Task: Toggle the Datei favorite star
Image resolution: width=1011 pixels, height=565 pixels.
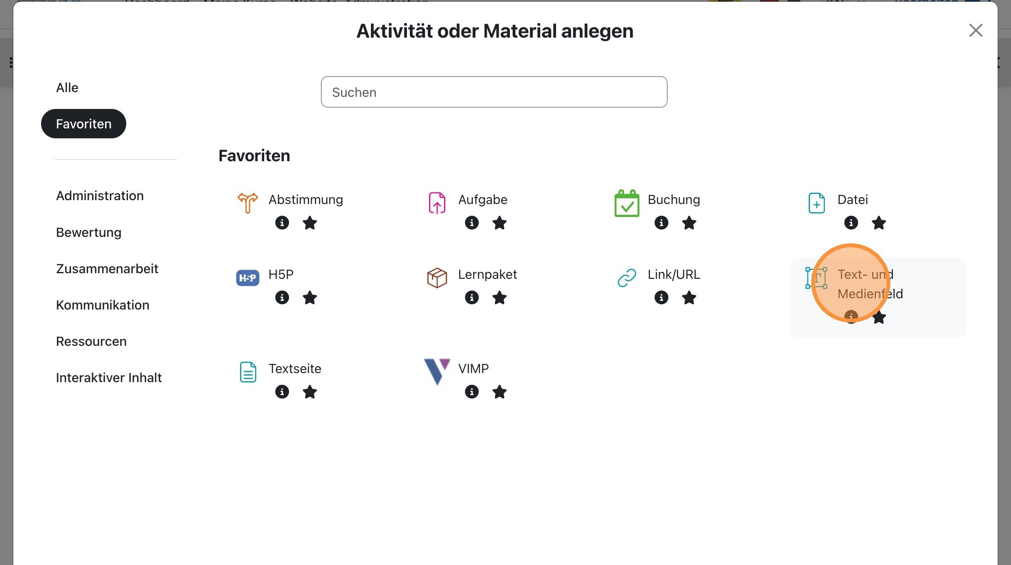Action: tap(878, 223)
